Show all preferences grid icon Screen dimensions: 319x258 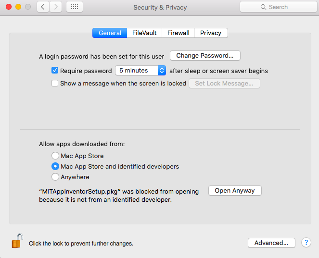[x=75, y=7]
